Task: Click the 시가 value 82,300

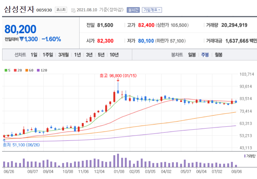Action: point(105,41)
